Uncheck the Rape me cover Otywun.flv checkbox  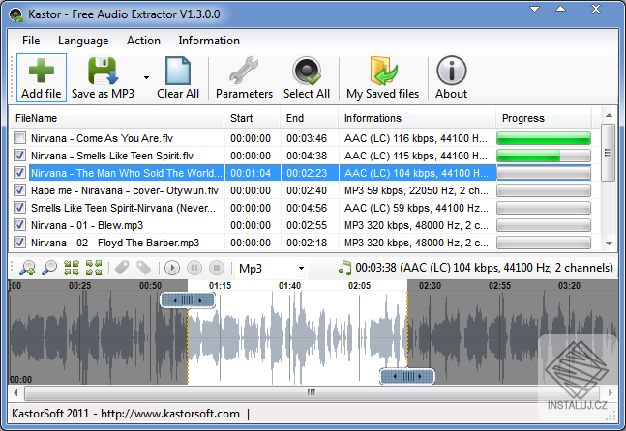point(19,190)
